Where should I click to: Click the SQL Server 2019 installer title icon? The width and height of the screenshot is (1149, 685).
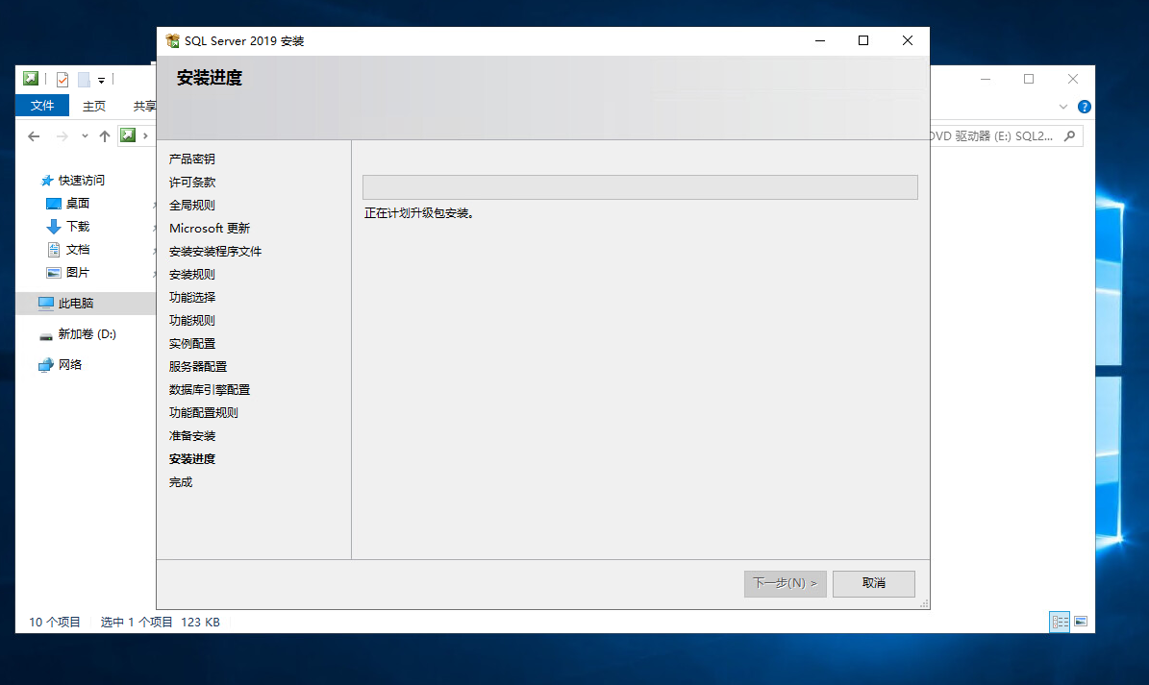tap(173, 41)
